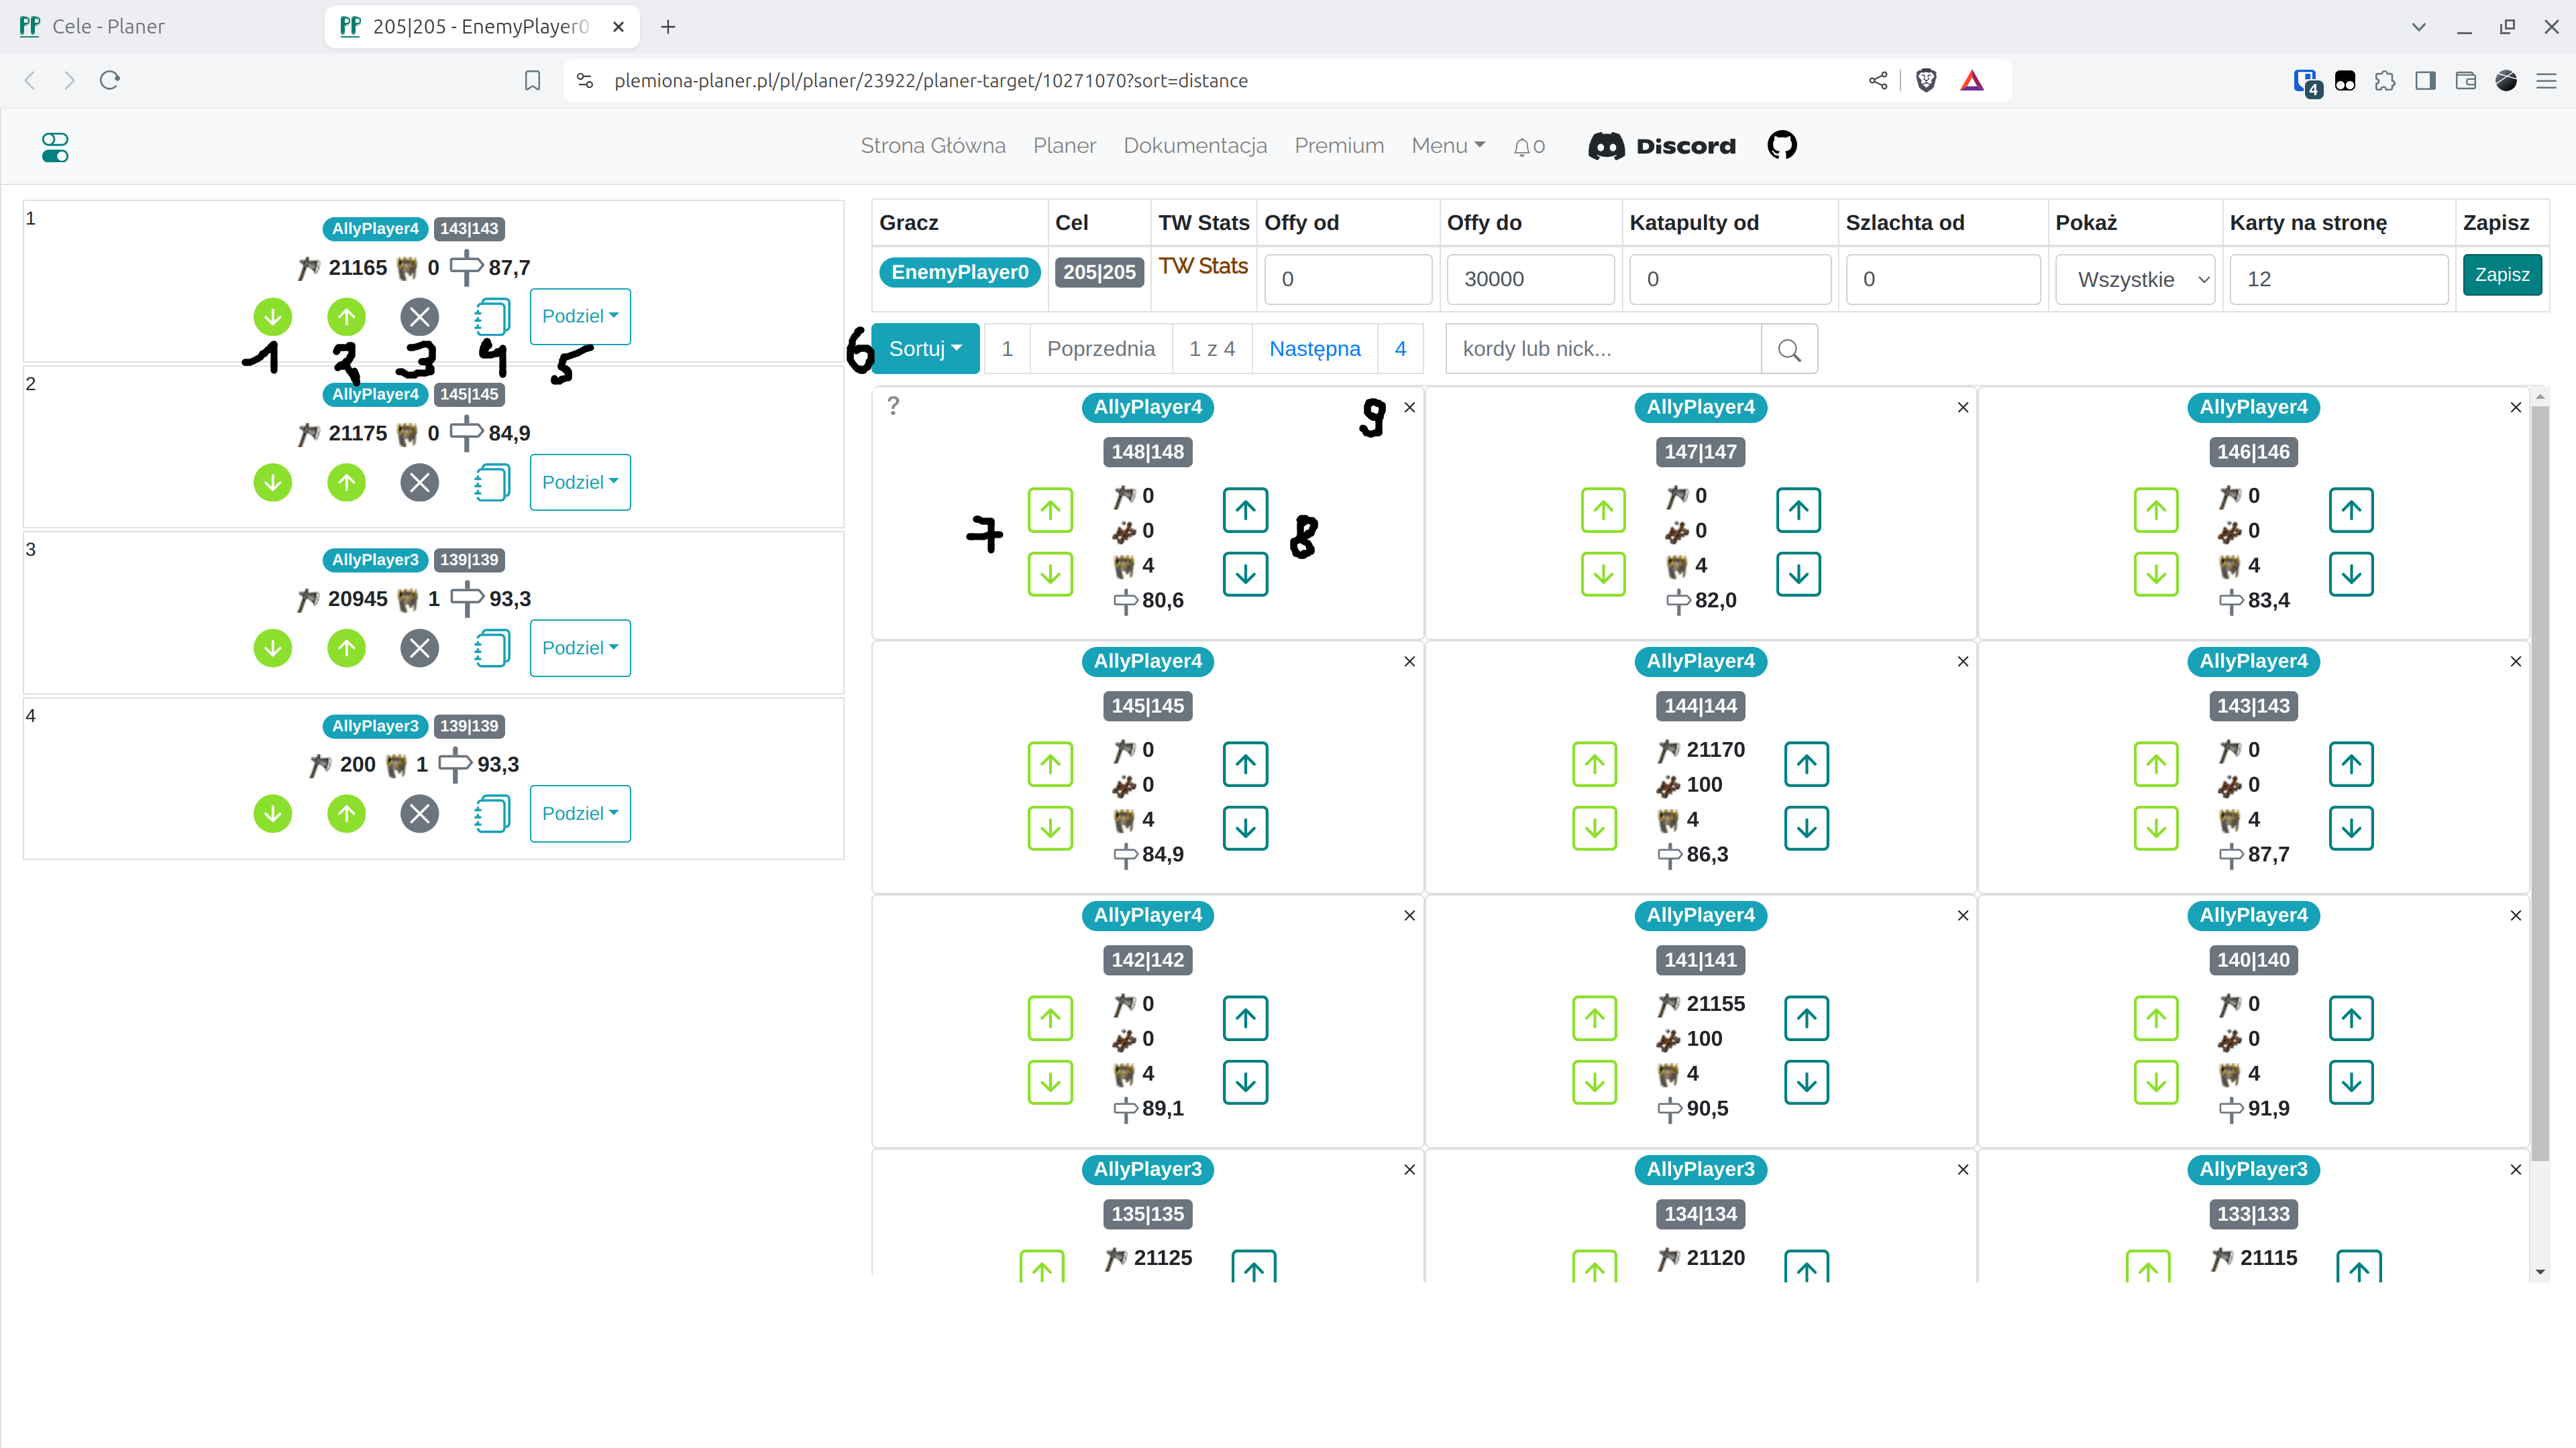
Task: Click copy/duplicate icon on row 4 target
Action: (x=492, y=813)
